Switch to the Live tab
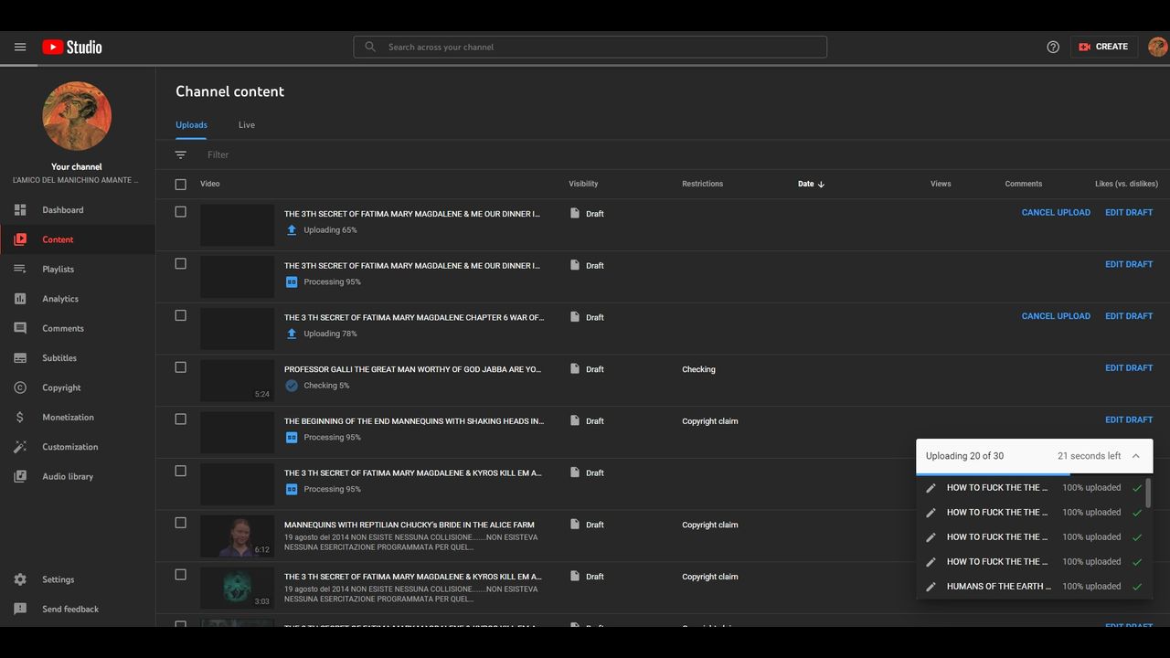 pos(247,125)
